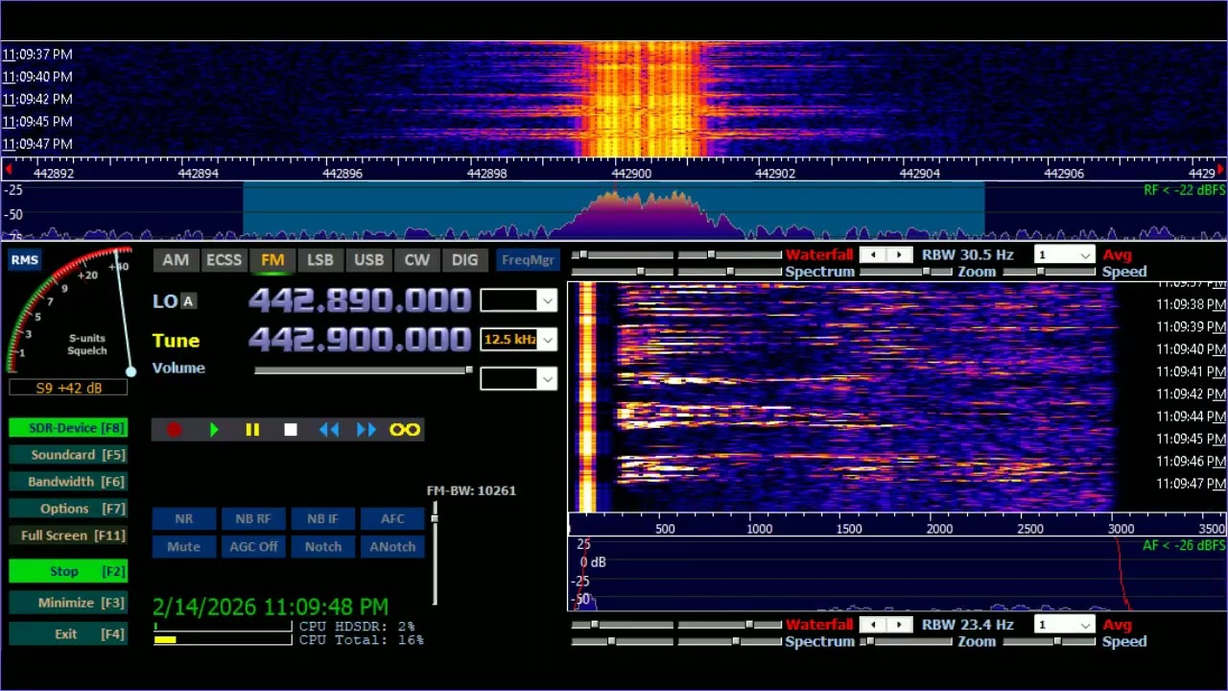Click the small A button beside LO
Image resolution: width=1228 pixels, height=691 pixels.
(x=188, y=301)
